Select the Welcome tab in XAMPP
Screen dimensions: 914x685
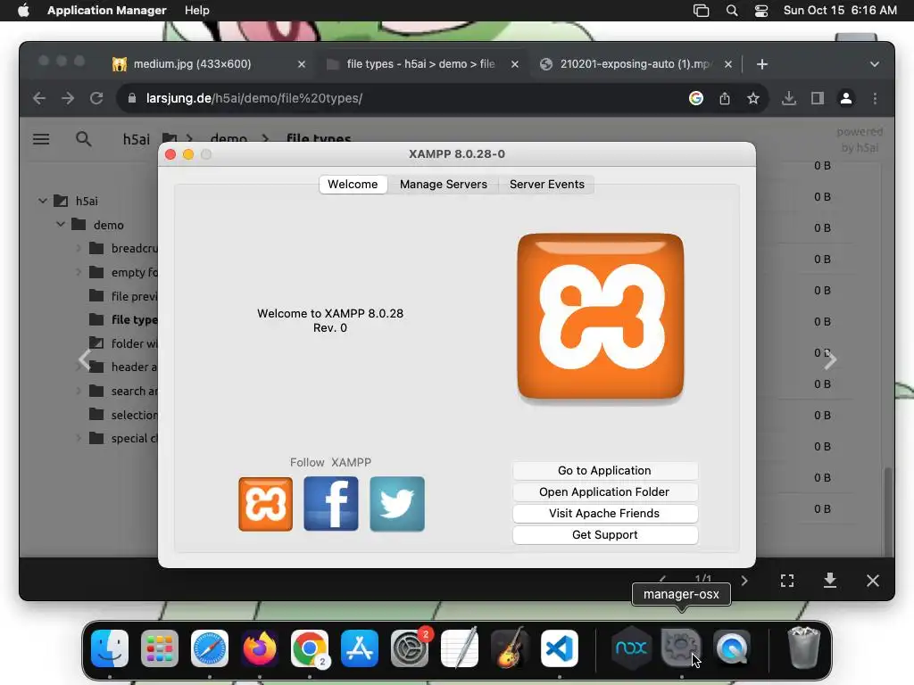click(353, 184)
